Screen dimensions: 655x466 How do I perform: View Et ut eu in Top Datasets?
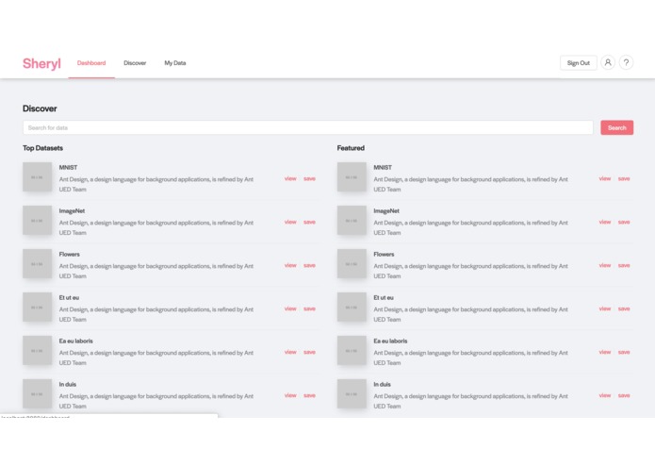[290, 309]
